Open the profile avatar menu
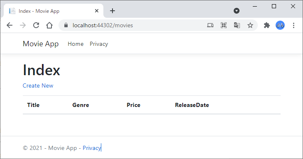Viewport: 303px width, 159px height. pyautogui.click(x=280, y=25)
